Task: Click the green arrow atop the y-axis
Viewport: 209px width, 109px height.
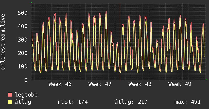Action: pyautogui.click(x=32, y=3)
